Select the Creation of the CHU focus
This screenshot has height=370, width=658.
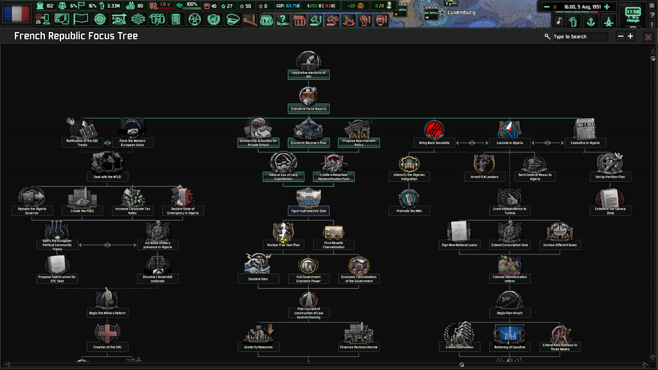pyautogui.click(x=107, y=337)
